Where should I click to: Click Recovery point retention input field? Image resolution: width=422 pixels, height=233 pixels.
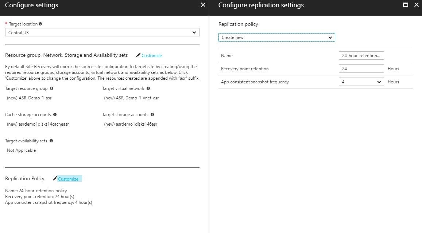point(361,68)
